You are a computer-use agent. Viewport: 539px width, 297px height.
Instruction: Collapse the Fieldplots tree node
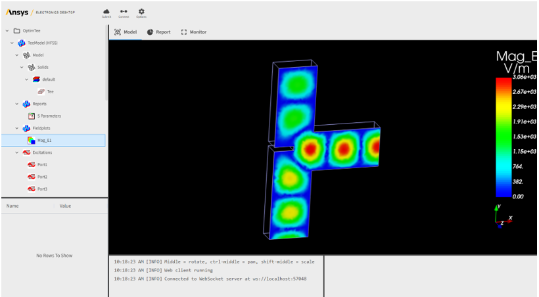pyautogui.click(x=17, y=128)
